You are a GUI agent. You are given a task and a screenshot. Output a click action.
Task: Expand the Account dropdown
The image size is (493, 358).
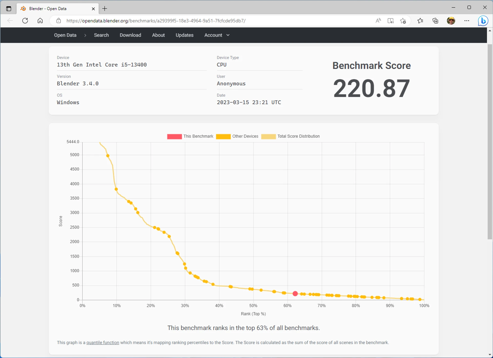click(x=217, y=35)
